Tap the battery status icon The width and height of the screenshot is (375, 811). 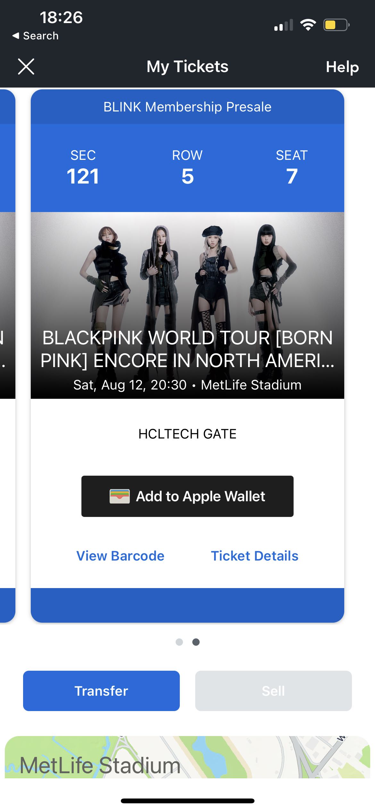tap(336, 25)
